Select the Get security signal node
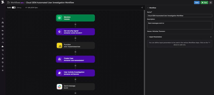Viewport: 214px width, 95px height. [75, 32]
